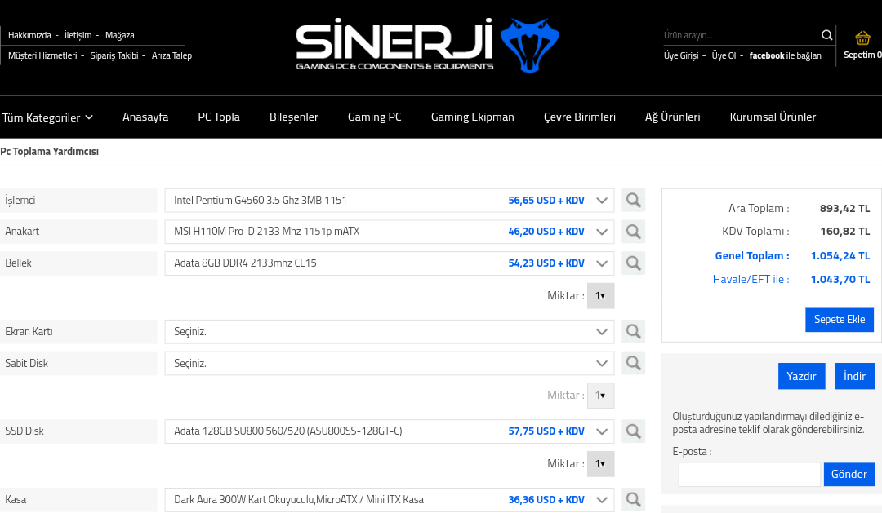Search products for the Sabit Disk row
The width and height of the screenshot is (882, 513).
point(634,363)
